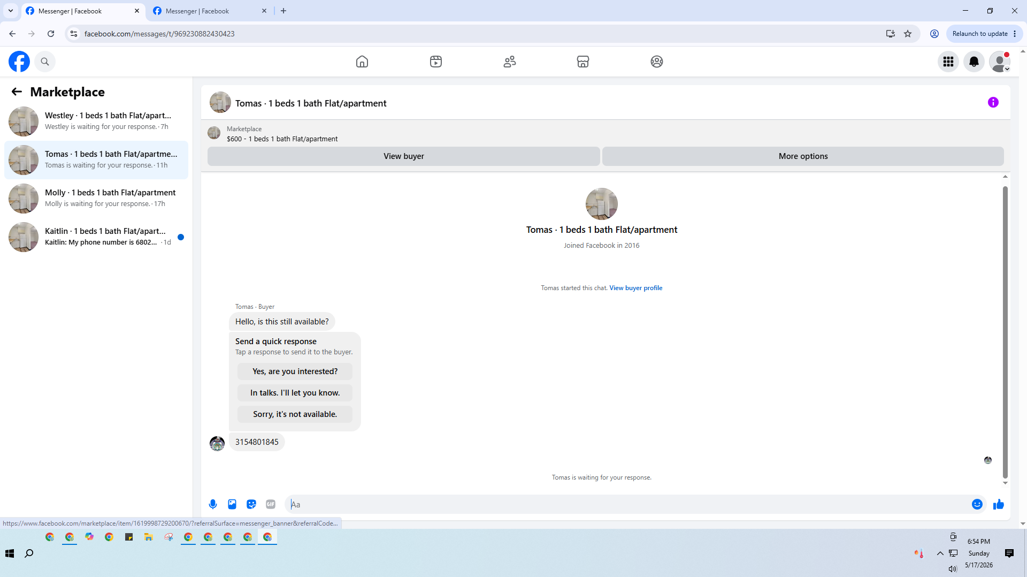Attach a photo using the image icon

232,504
